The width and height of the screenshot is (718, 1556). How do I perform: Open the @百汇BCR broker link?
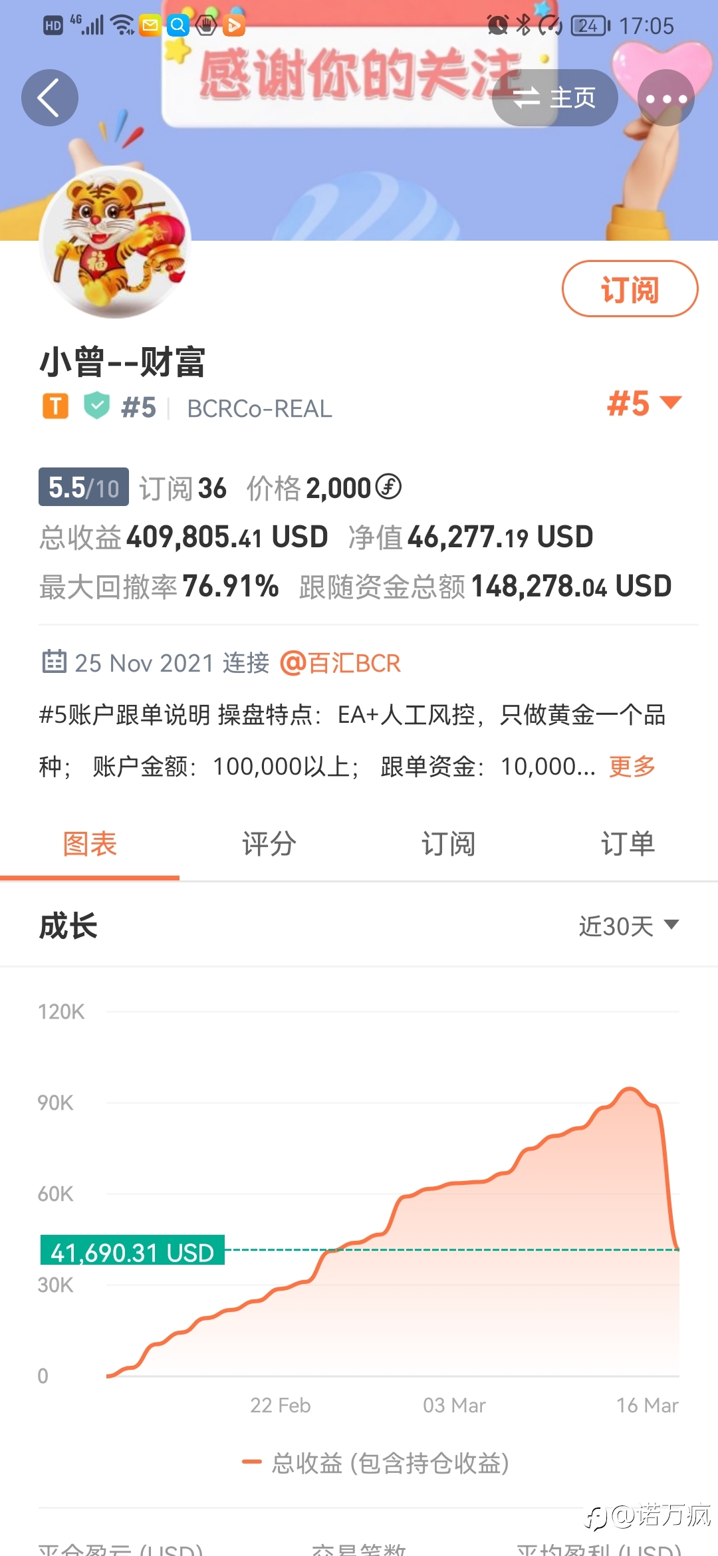(340, 663)
